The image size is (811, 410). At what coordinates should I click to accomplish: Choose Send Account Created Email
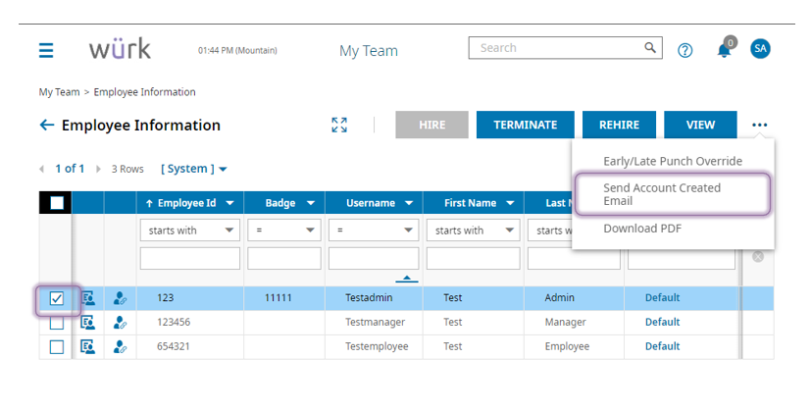tap(673, 194)
